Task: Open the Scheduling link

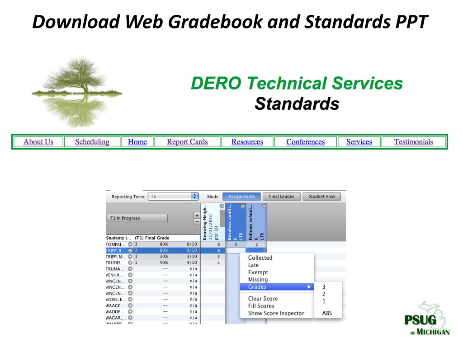Action: [x=92, y=142]
